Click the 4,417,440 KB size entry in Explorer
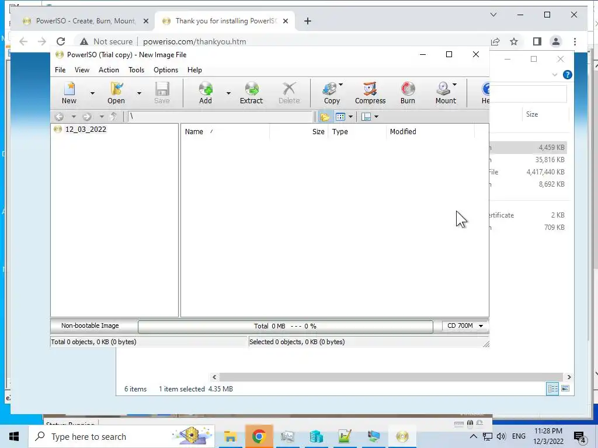 545,172
